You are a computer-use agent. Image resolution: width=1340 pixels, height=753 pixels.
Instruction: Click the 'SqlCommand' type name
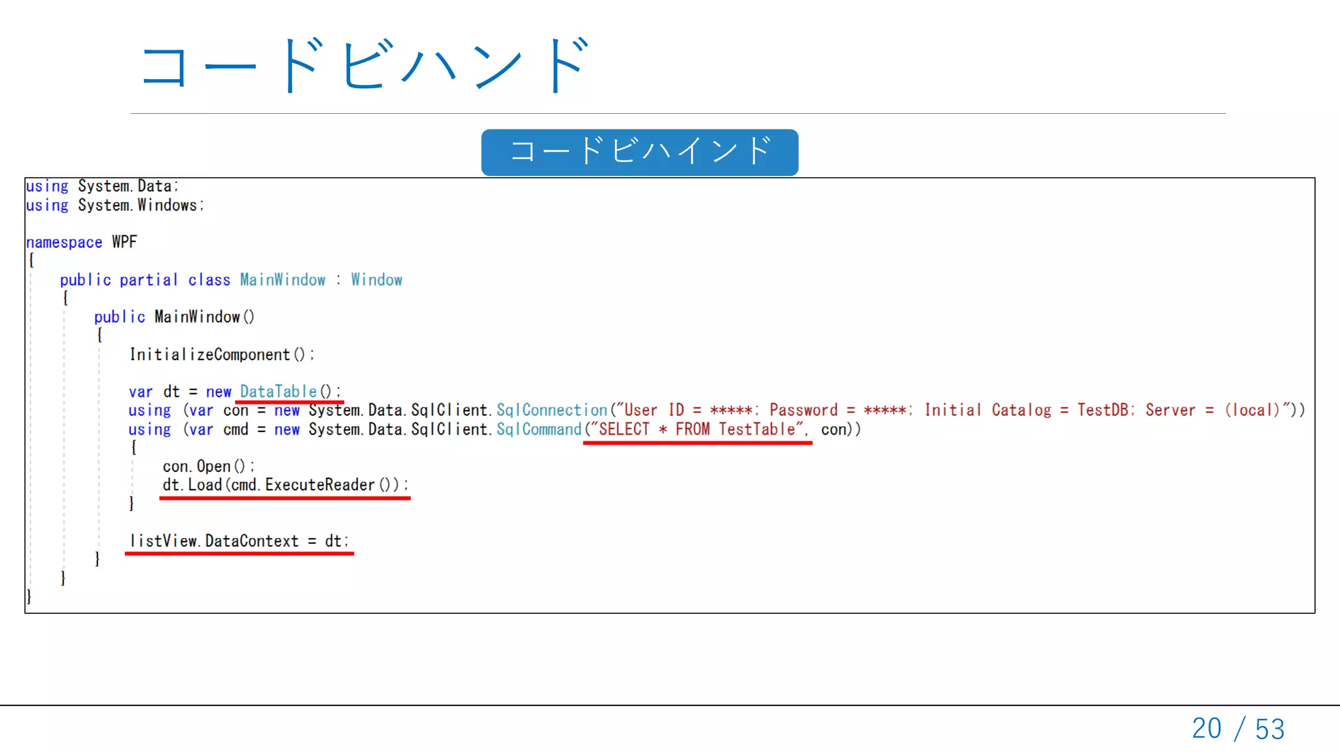click(539, 429)
